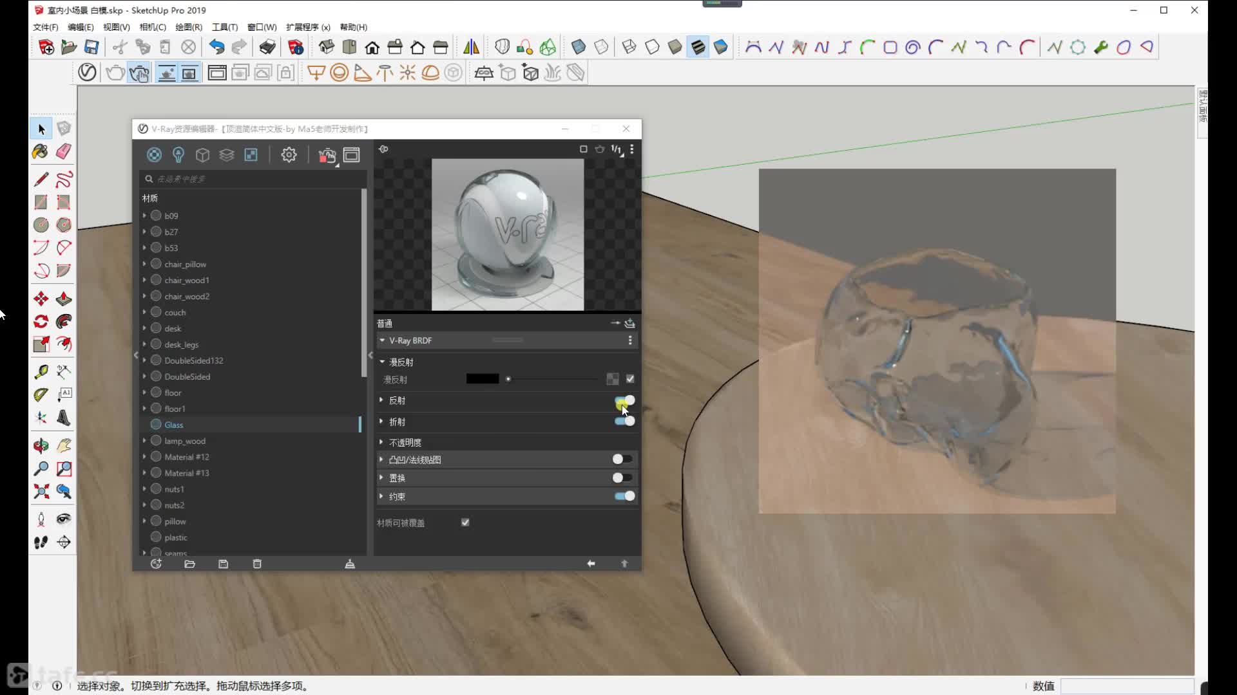The width and height of the screenshot is (1237, 695).
Task: Pick the Paint Bucket tool
Action: [41, 152]
